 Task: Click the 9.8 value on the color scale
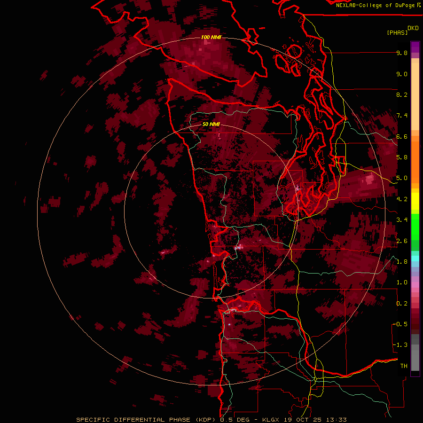(x=402, y=53)
